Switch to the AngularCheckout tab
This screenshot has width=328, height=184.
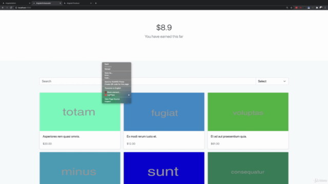(77, 3)
